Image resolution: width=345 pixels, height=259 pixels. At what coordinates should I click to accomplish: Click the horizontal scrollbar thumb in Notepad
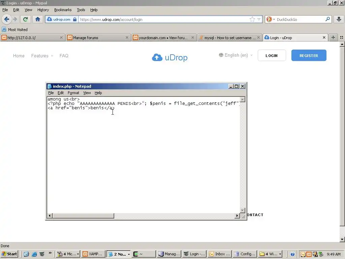click(x=83, y=215)
